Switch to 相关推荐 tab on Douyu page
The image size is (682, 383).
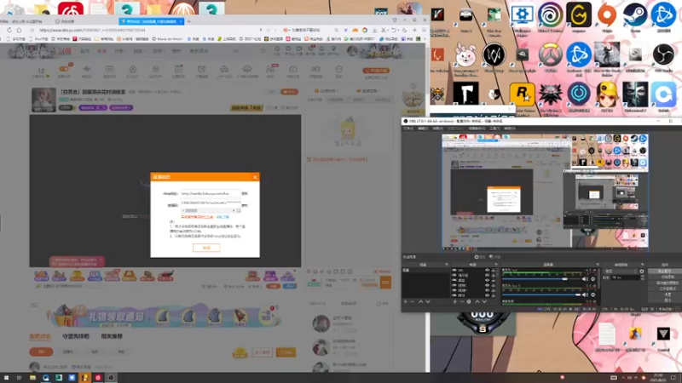[x=112, y=336]
